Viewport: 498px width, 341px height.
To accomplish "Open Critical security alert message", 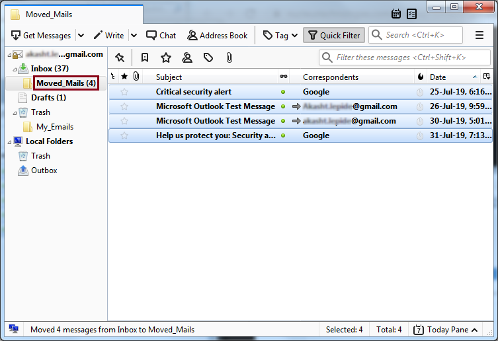I will pyautogui.click(x=193, y=92).
